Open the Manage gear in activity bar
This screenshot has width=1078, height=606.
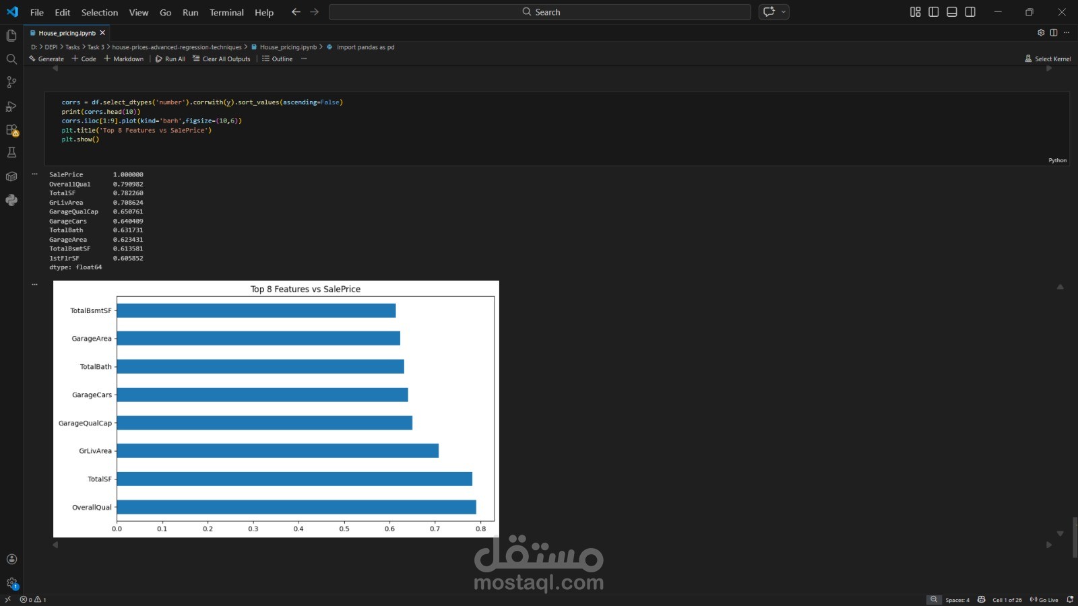click(11, 583)
